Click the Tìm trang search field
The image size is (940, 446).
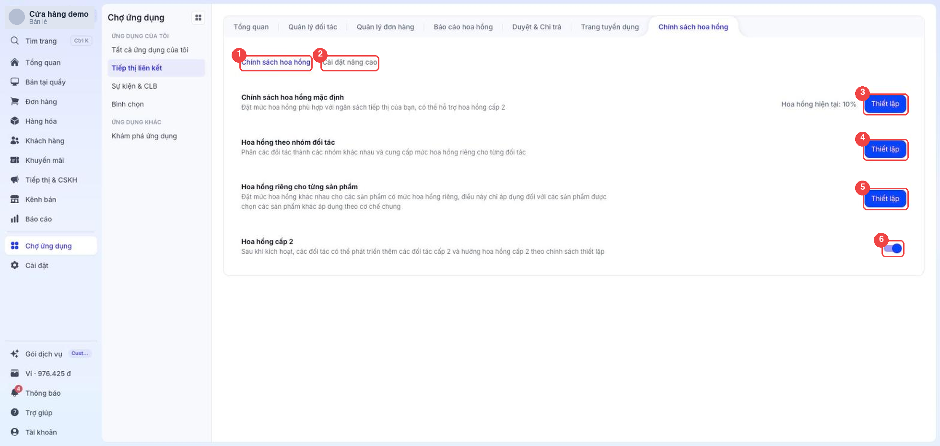tap(51, 41)
